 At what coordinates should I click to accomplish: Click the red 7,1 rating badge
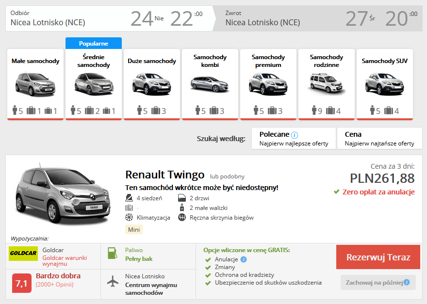click(20, 282)
